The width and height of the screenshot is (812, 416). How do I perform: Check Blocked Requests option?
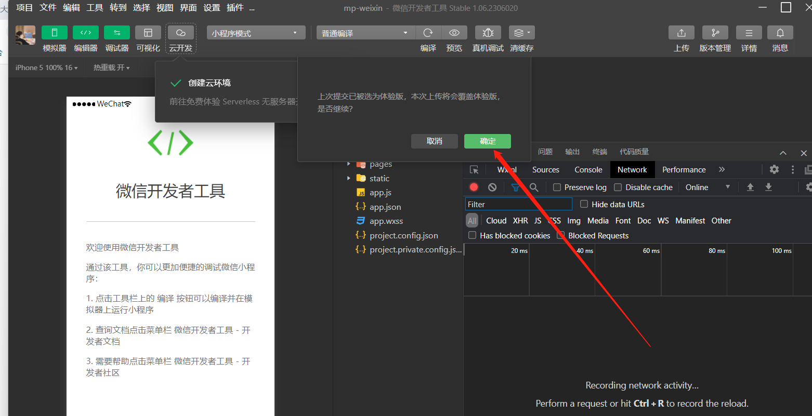pos(560,235)
